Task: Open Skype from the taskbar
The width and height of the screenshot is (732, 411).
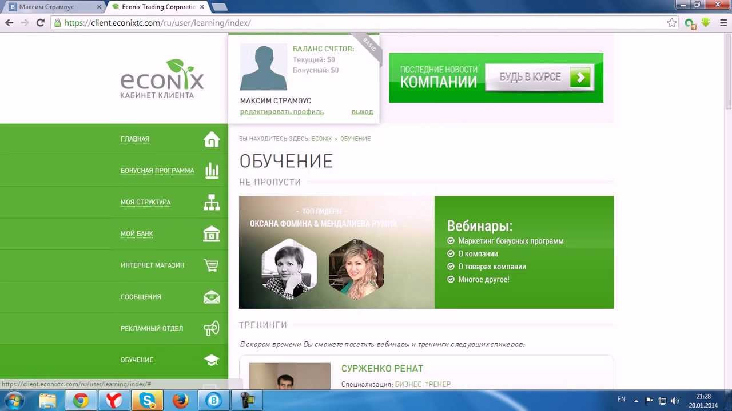Action: (x=147, y=401)
